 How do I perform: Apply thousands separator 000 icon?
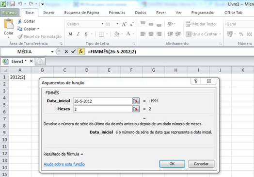click(250, 34)
